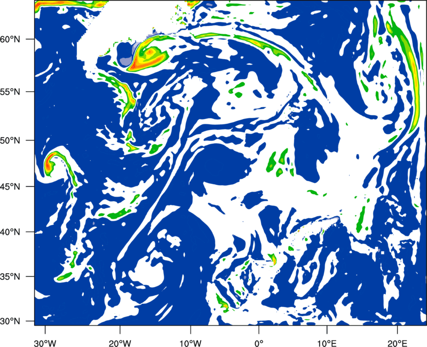Click the 55°N latitude label
427x347 pixels.
(x=10, y=92)
